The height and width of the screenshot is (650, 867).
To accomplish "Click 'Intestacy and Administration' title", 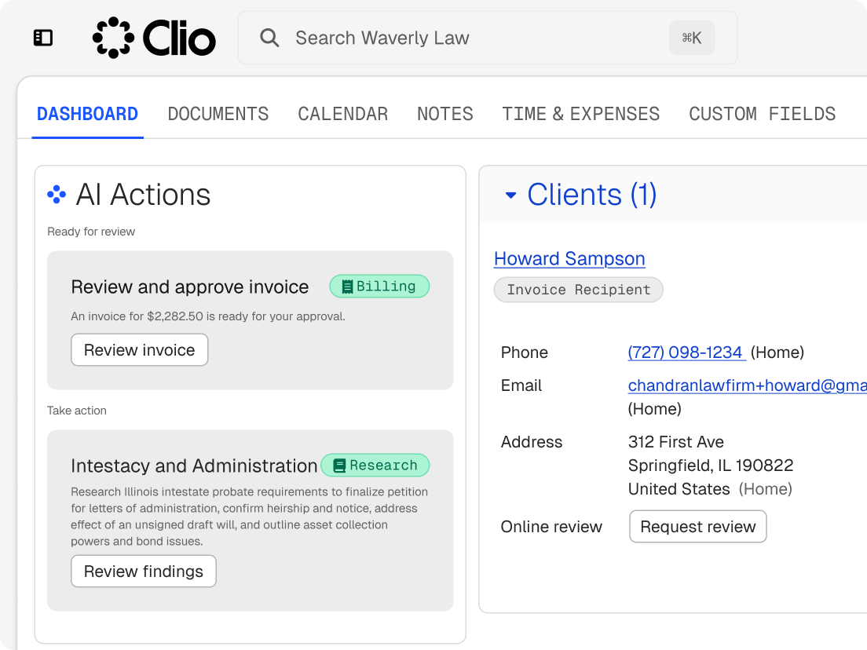I will 194,466.
